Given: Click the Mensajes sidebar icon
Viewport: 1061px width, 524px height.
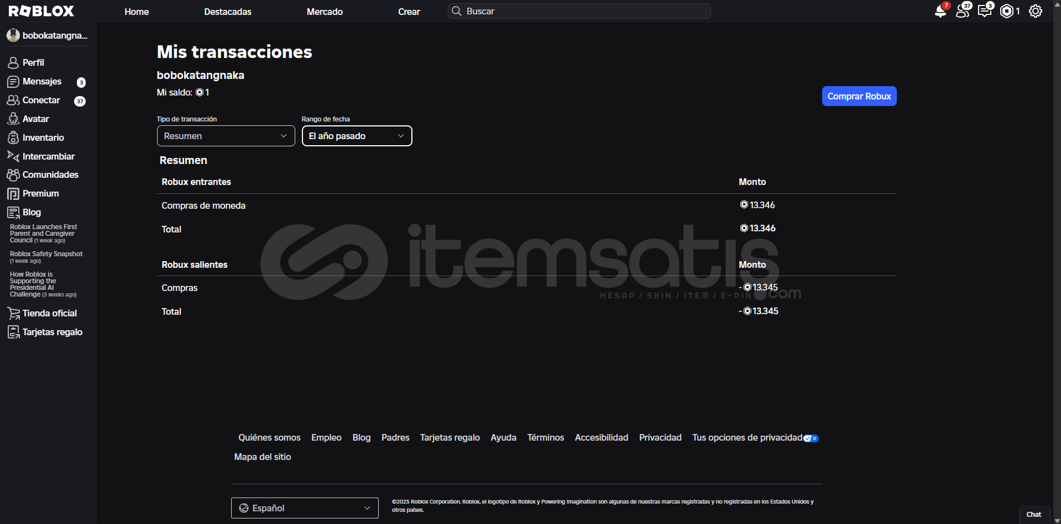Looking at the screenshot, I should click(13, 82).
